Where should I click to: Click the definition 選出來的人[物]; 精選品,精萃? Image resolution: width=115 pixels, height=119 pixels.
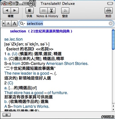pos(39,59)
